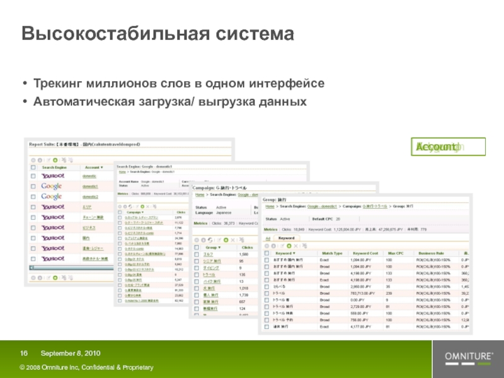Click edit pencil icon in Group panel toolbar
The height and width of the screenshot is (378, 504).
click(x=282, y=246)
